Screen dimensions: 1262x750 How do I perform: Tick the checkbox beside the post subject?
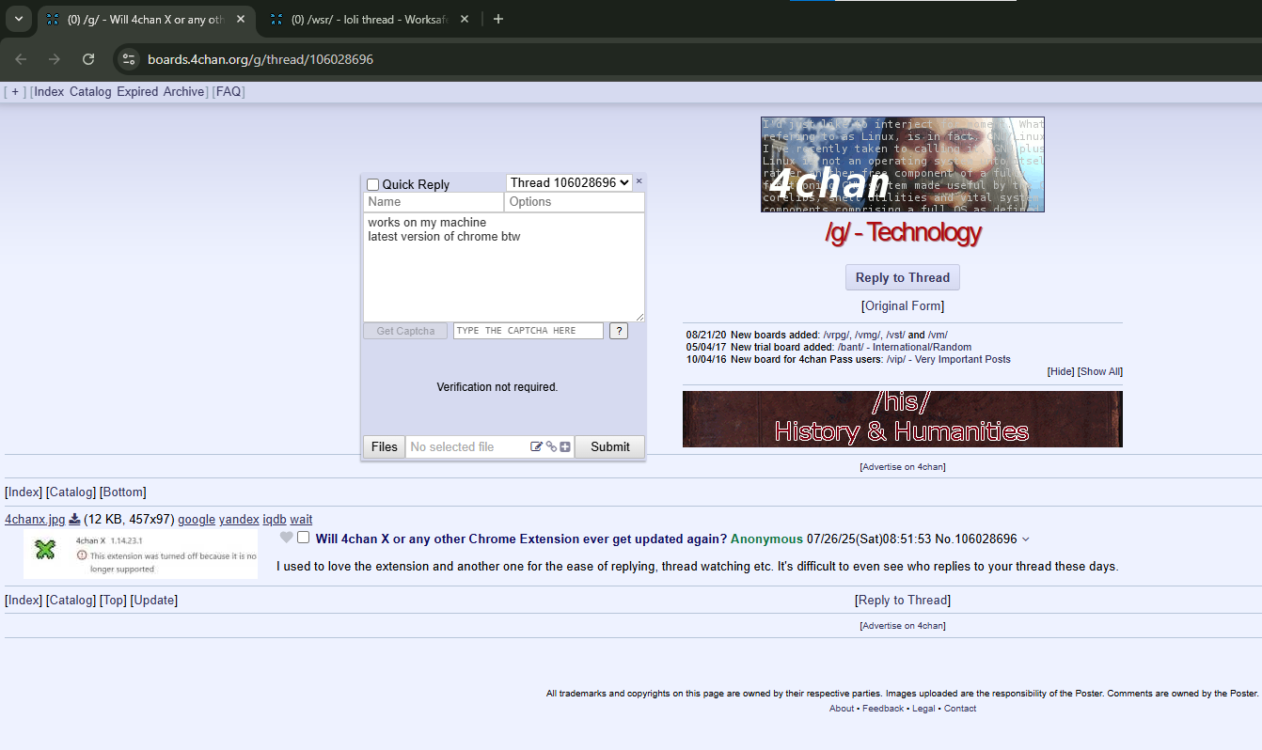[x=303, y=538]
